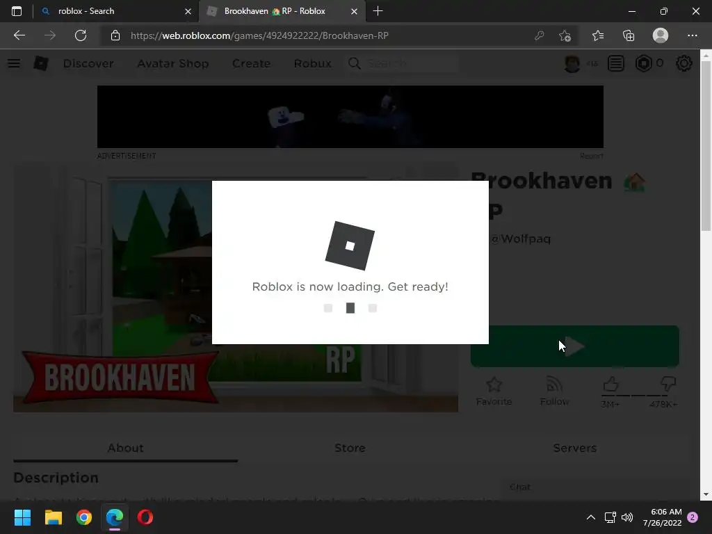Open volume control in system tray
This screenshot has width=712, height=534.
click(627, 517)
